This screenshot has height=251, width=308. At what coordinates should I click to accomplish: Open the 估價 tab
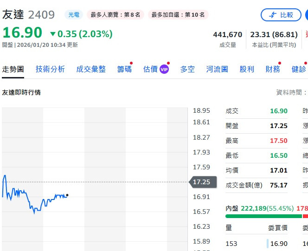click(150, 69)
